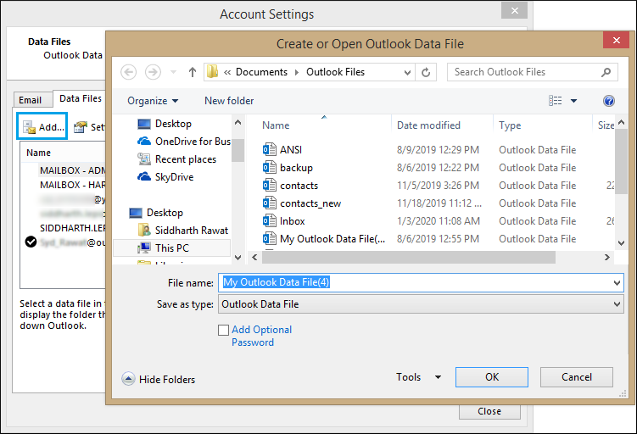Open the recent locations dropdown arrow
Image resolution: width=637 pixels, height=434 pixels.
[x=174, y=72]
